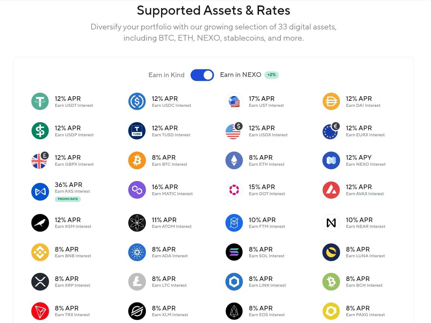Image resolution: width=431 pixels, height=323 pixels.
Task: Open the Earn NEXO Interest link
Action: (x=365, y=164)
